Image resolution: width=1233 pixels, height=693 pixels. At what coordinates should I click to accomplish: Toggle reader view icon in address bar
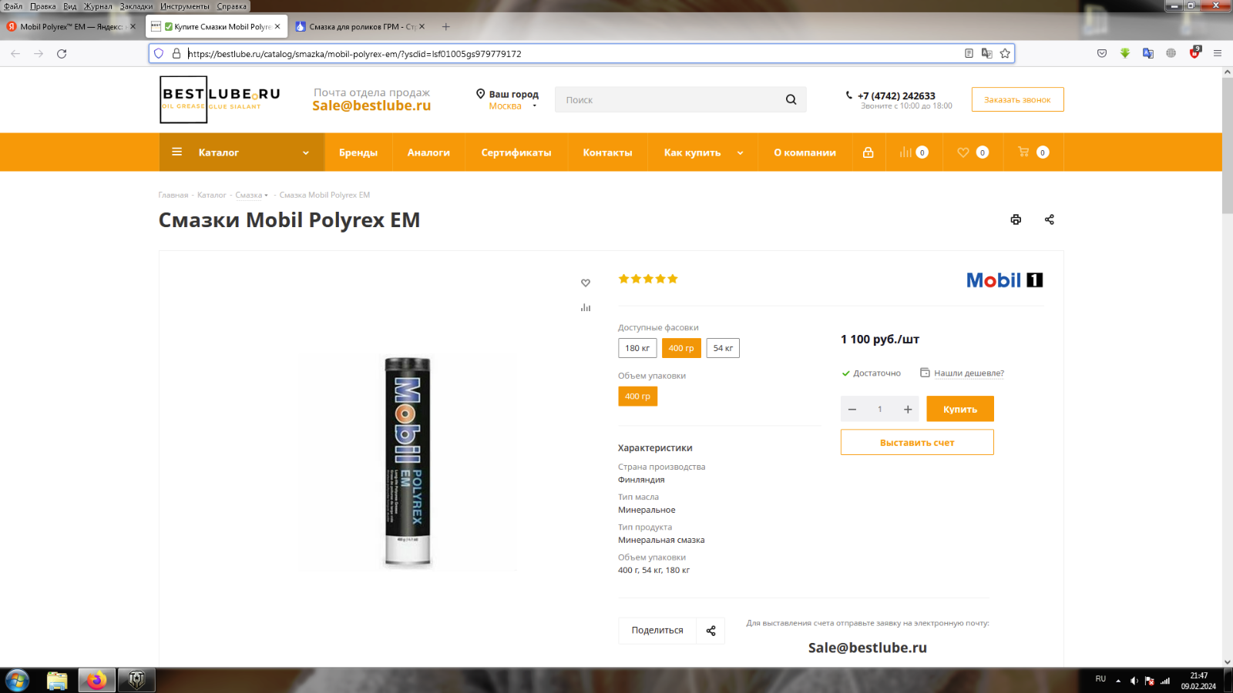[x=969, y=53]
